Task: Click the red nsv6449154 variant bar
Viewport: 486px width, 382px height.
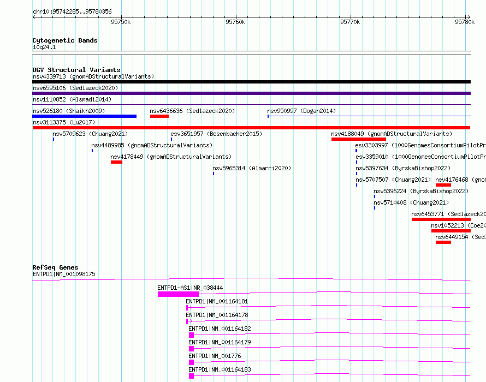Action: coord(443,242)
